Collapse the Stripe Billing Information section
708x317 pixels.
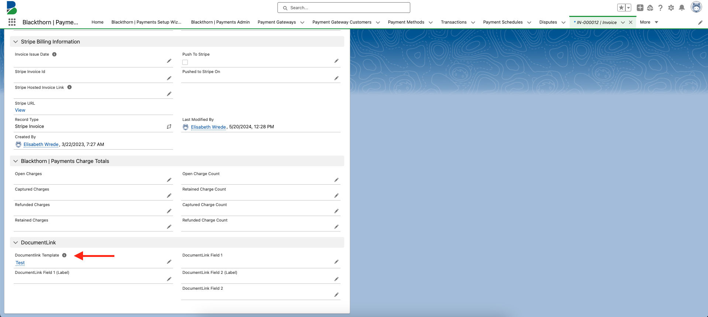tap(15, 42)
